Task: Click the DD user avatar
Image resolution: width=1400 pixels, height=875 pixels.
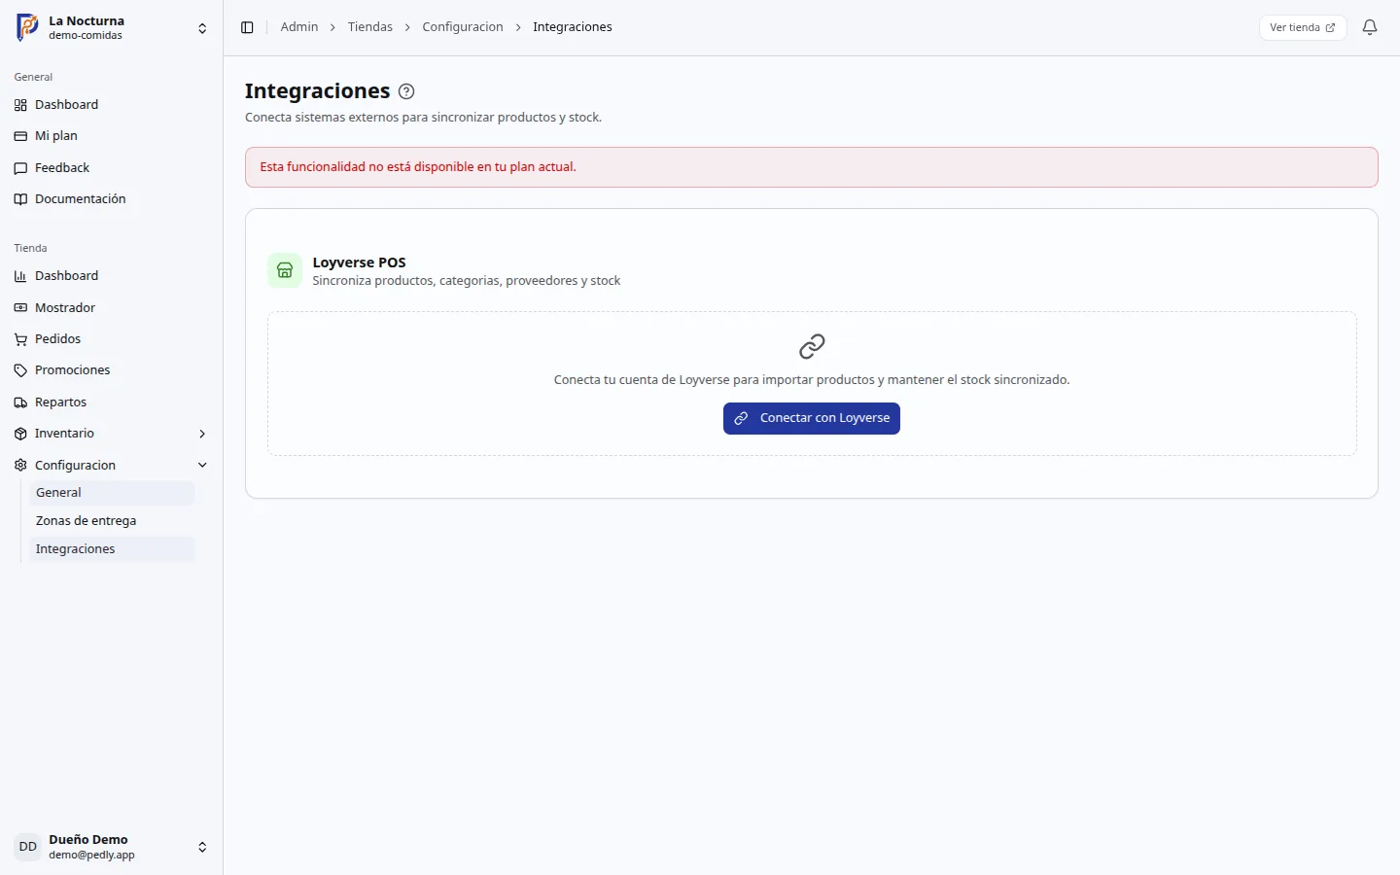Action: click(28, 847)
